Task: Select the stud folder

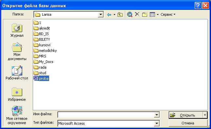Action: coord(40,73)
